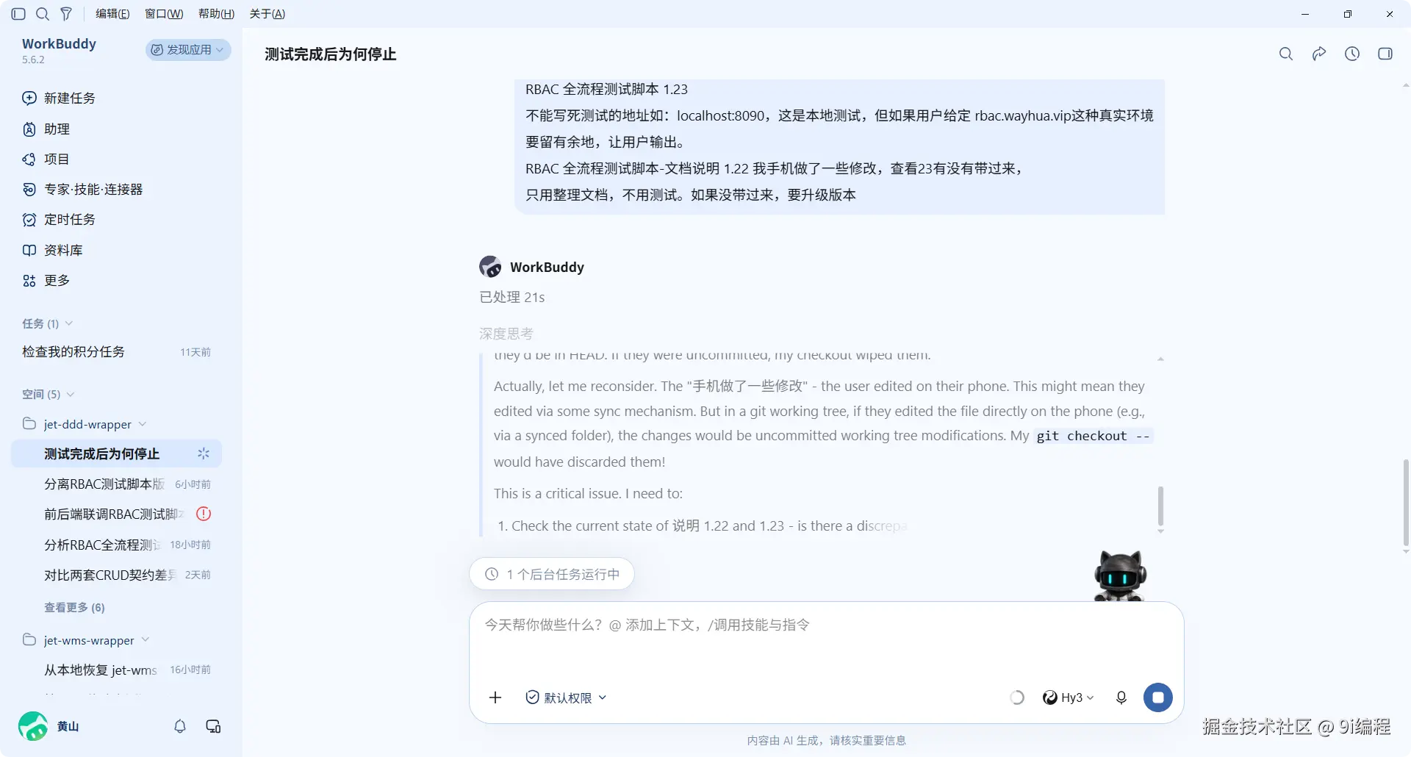The height and width of the screenshot is (757, 1411).
Task: Open the 默认权限 permission dropdown
Action: point(566,697)
